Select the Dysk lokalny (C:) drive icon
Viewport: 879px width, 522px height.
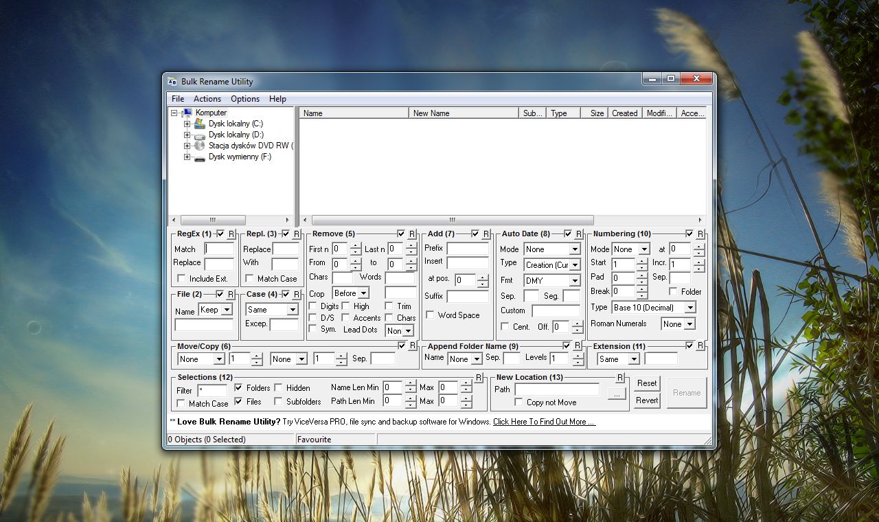[x=199, y=124]
